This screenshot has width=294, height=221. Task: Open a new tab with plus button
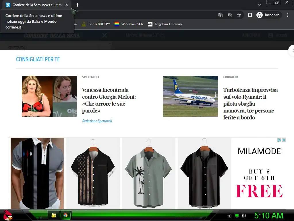pyautogui.click(x=78, y=5)
